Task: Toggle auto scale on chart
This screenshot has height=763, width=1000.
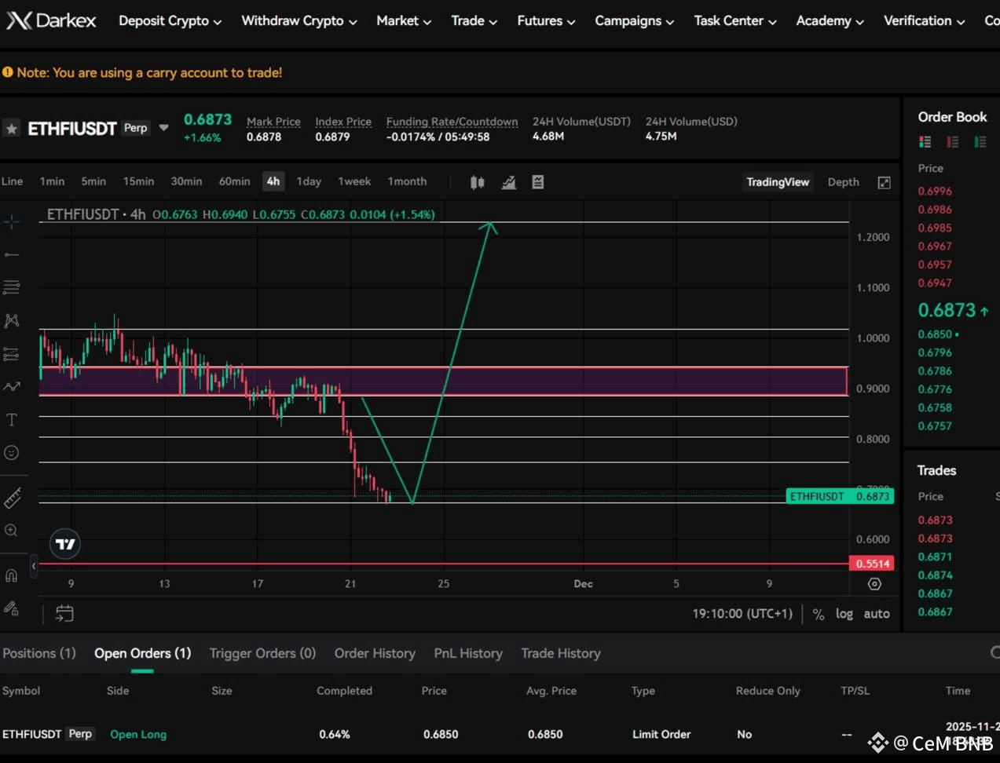Action: tap(877, 614)
